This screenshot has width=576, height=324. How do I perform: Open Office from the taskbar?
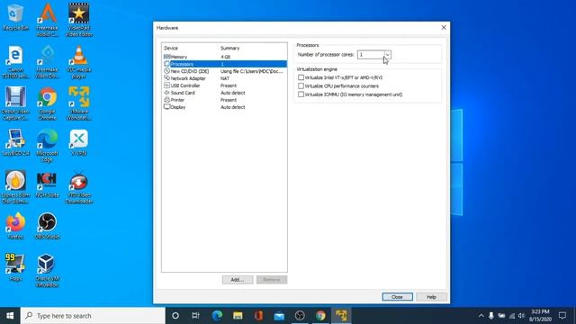258,316
